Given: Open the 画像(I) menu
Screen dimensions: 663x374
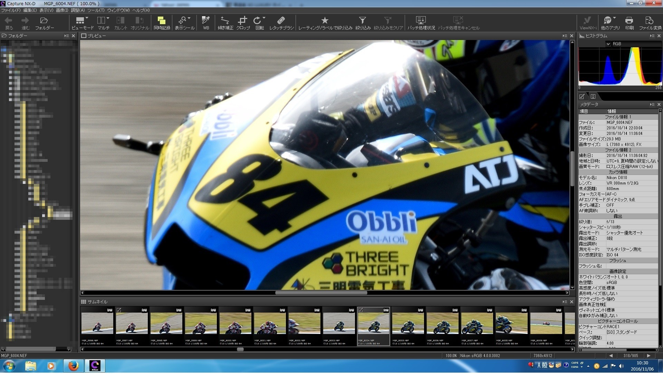Looking at the screenshot, I should [62, 10].
